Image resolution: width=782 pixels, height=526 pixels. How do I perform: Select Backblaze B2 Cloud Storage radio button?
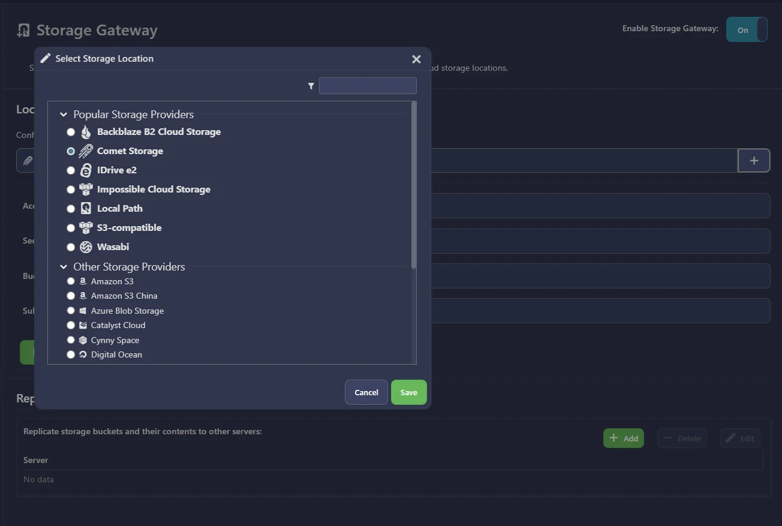(71, 132)
